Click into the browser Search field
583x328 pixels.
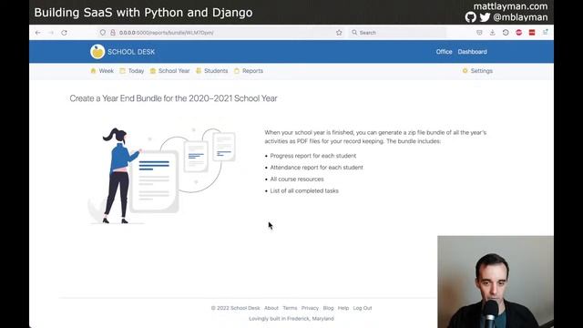click(x=398, y=33)
